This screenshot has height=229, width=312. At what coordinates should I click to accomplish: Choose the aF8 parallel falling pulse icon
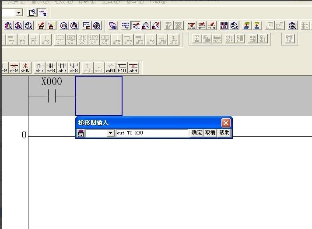click(74, 67)
